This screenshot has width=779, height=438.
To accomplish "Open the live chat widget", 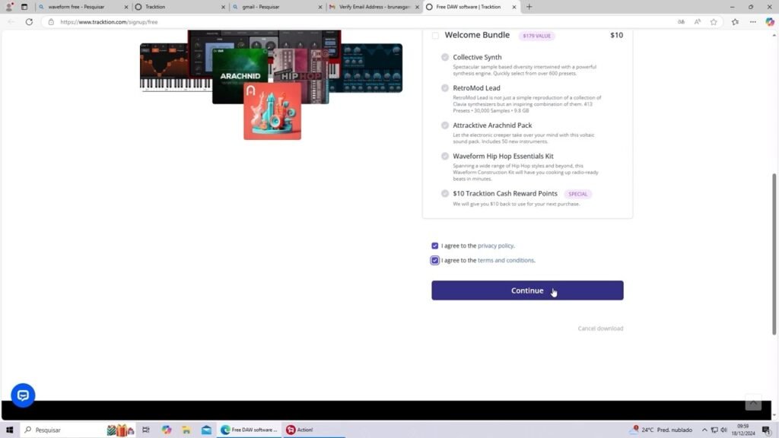I will 23,395.
